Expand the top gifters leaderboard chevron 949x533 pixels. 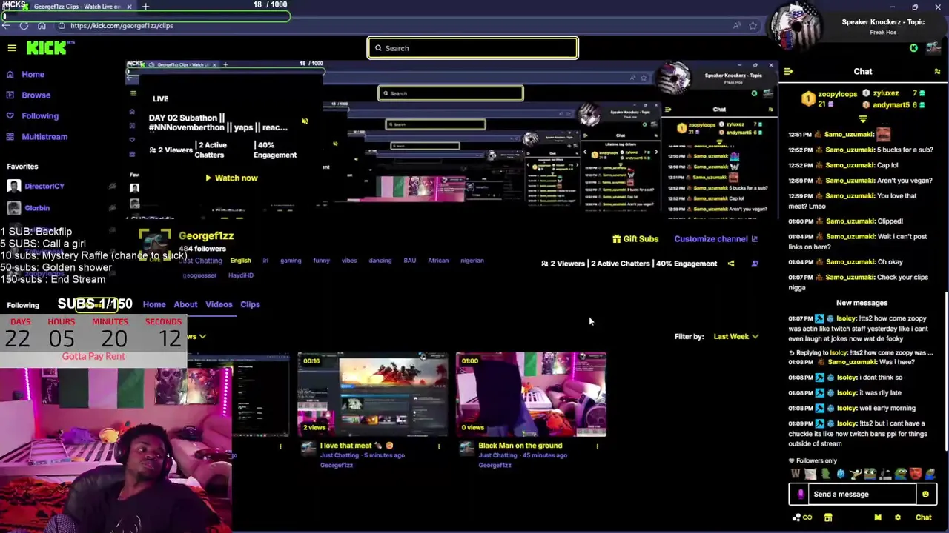(863, 118)
